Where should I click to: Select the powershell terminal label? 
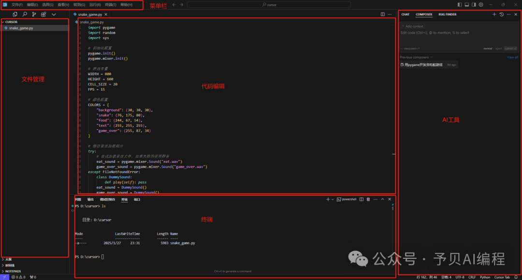[347, 200]
